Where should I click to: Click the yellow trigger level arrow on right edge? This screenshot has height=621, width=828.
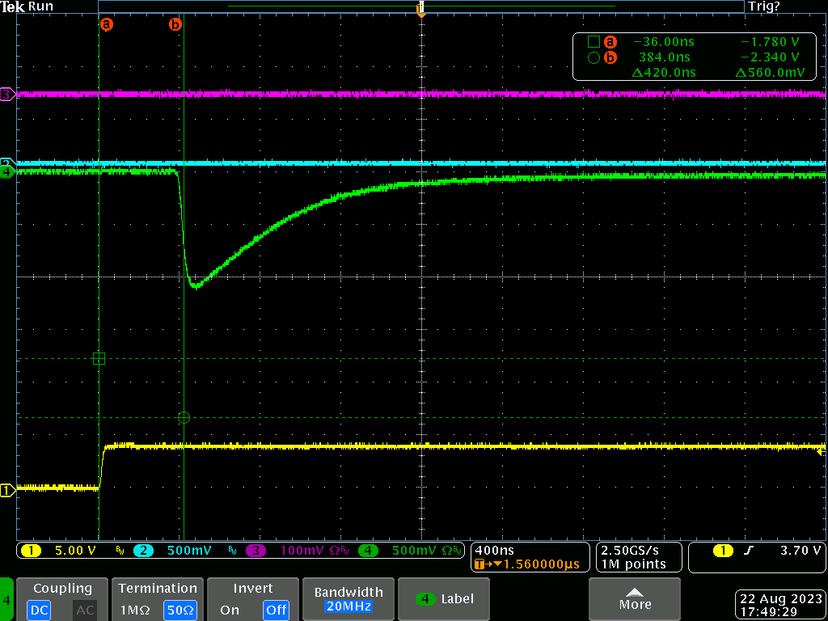click(x=821, y=450)
